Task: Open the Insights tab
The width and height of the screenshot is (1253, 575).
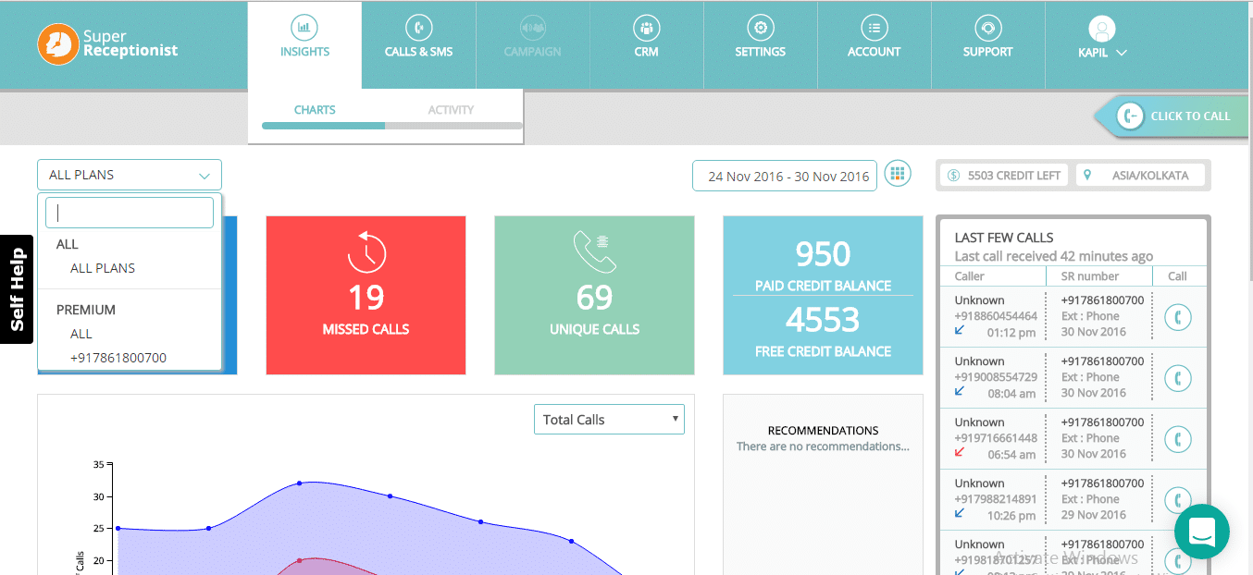Action: pyautogui.click(x=304, y=44)
